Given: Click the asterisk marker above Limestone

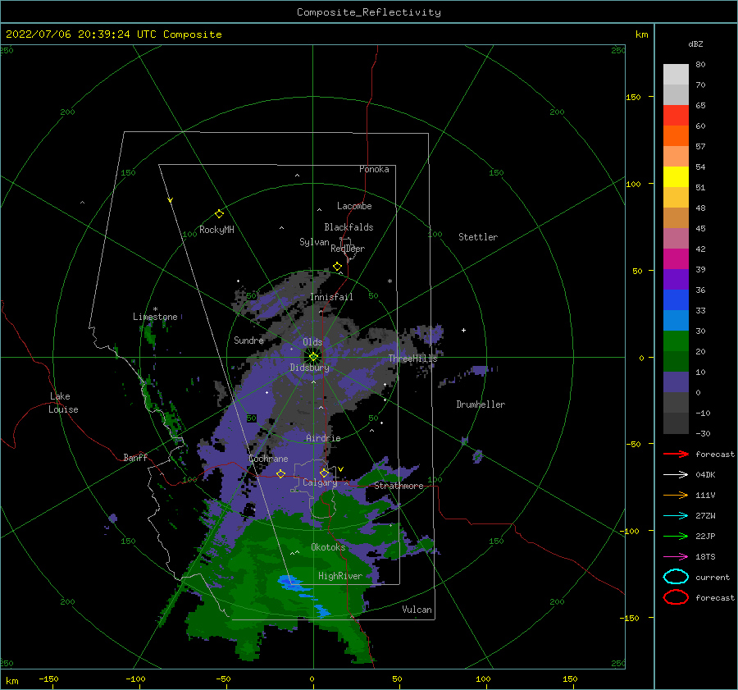Looking at the screenshot, I should coord(155,309).
